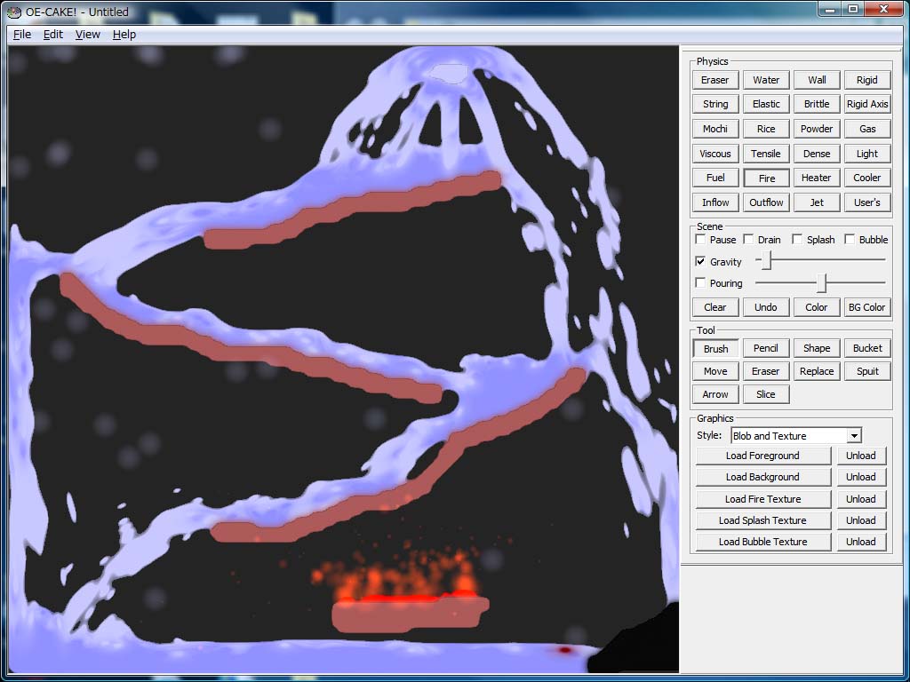The height and width of the screenshot is (682, 910).
Task: Select the Eraser tool in Tool group
Action: coord(766,371)
